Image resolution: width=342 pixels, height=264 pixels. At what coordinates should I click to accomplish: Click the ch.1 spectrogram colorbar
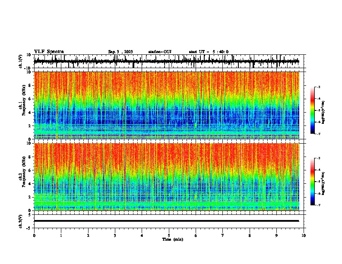pos(312,110)
